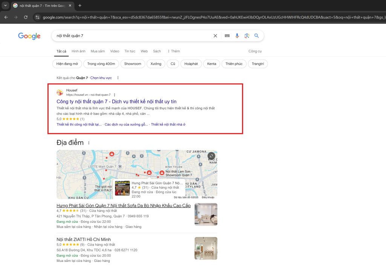This screenshot has width=386, height=266.
Task: Open 'Hưng Phát Sài Gòn Quận 7' listing
Action: [124, 205]
